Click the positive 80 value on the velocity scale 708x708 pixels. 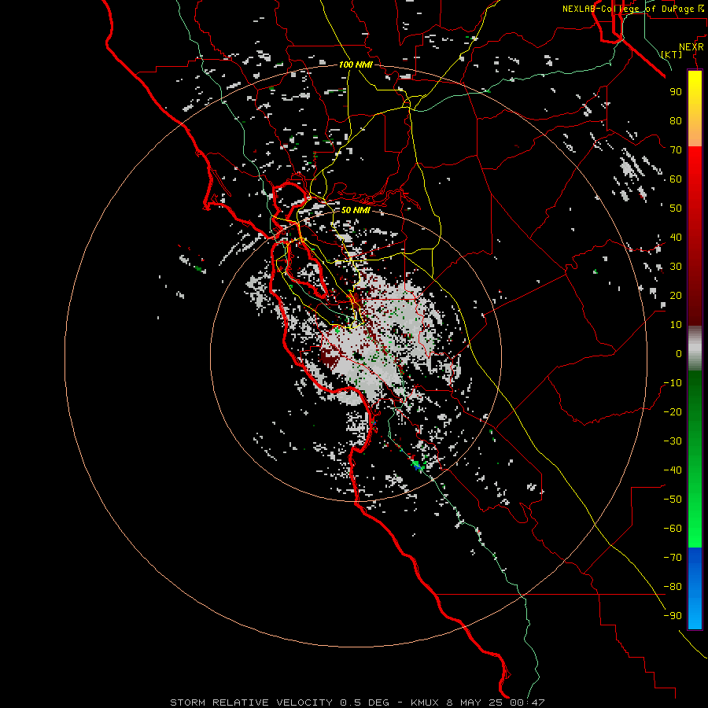coord(676,121)
